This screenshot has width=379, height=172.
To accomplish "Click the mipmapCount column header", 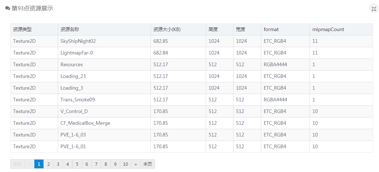I will 328,30.
